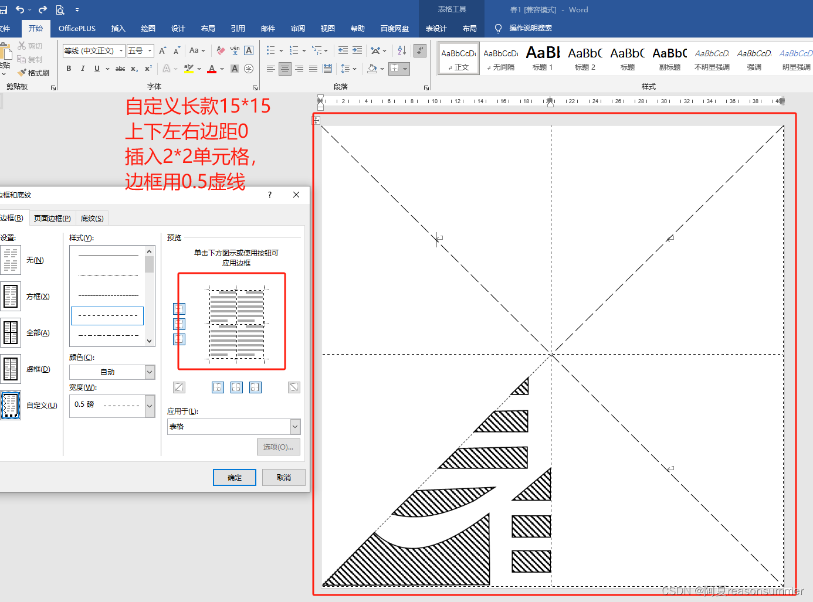Open the 设计 ribbon tab
Image resolution: width=813 pixels, height=602 pixels.
pyautogui.click(x=178, y=28)
